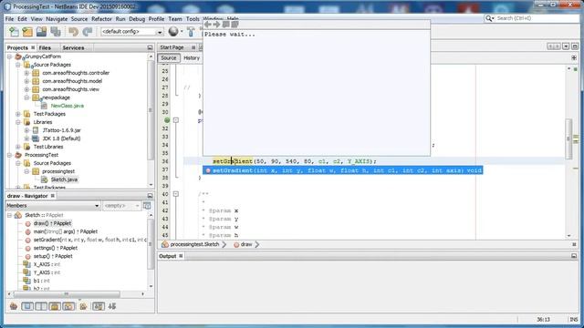Collapse the GrumpyCatForm project node
584x328 pixels.
tap(10, 56)
